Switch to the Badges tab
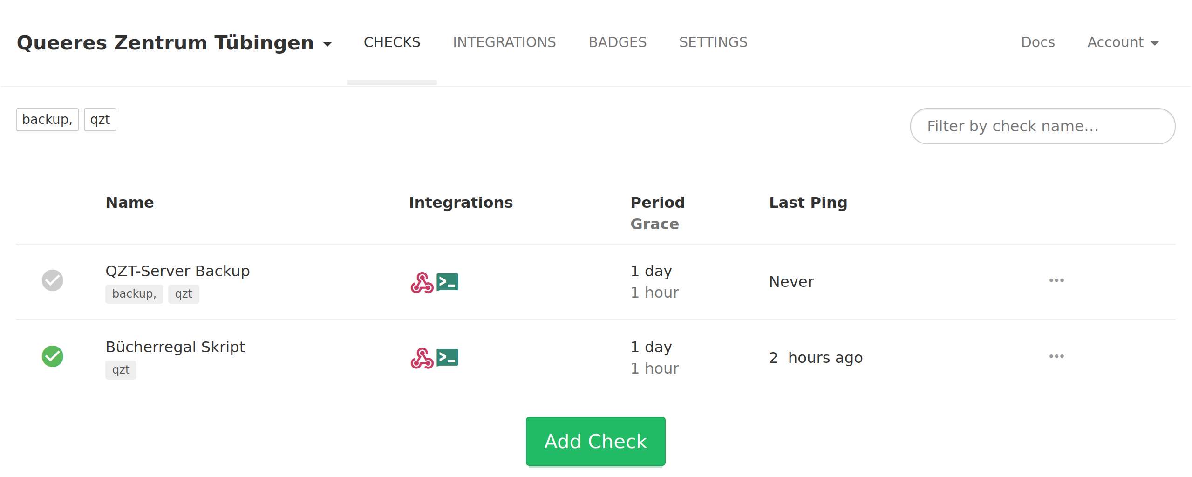This screenshot has height=477, width=1192. point(617,42)
